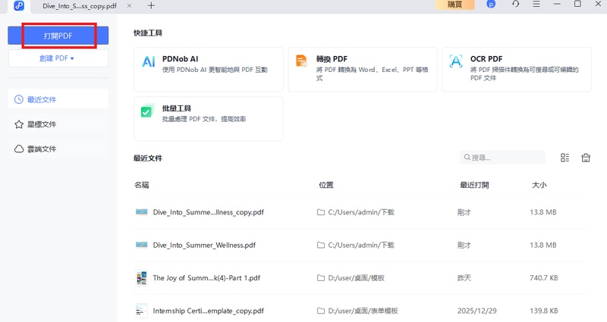
Task: Click the OCR scan icon
Action: [x=456, y=61]
